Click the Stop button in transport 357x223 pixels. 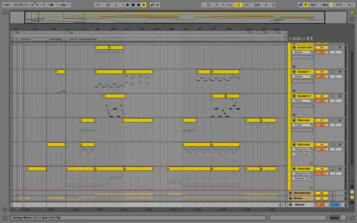(133, 4)
